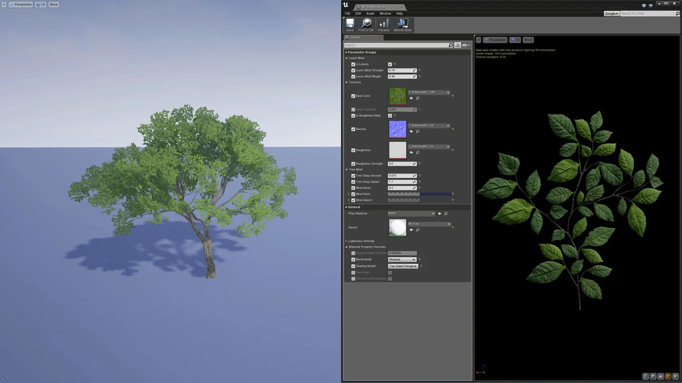Viewport: 682px width, 383px height.
Task: Browse to Base Color texture in Content Browser
Action: 418,98
